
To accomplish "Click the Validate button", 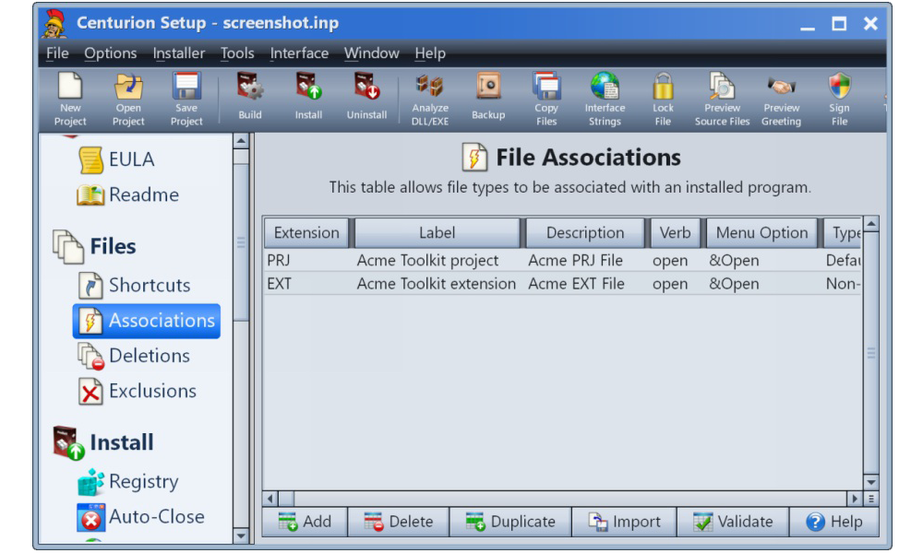I will (733, 522).
